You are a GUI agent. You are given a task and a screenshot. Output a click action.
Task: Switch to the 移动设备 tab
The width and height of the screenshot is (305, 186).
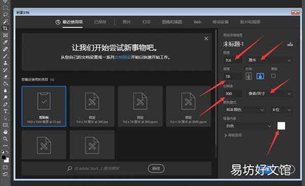coord(221,22)
